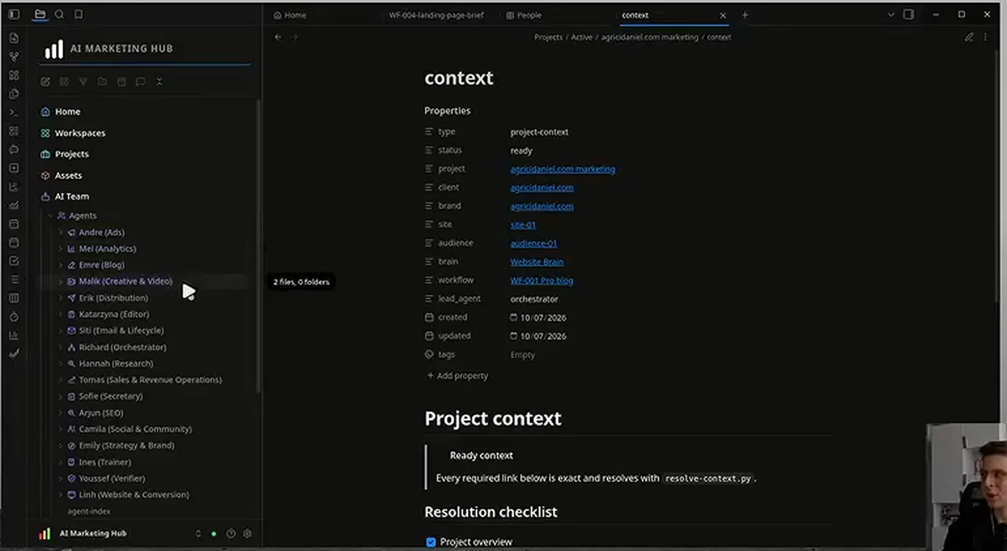Expand the Andre (Ads) agent folder
Viewport: 1007px width, 551px height.
tap(61, 233)
